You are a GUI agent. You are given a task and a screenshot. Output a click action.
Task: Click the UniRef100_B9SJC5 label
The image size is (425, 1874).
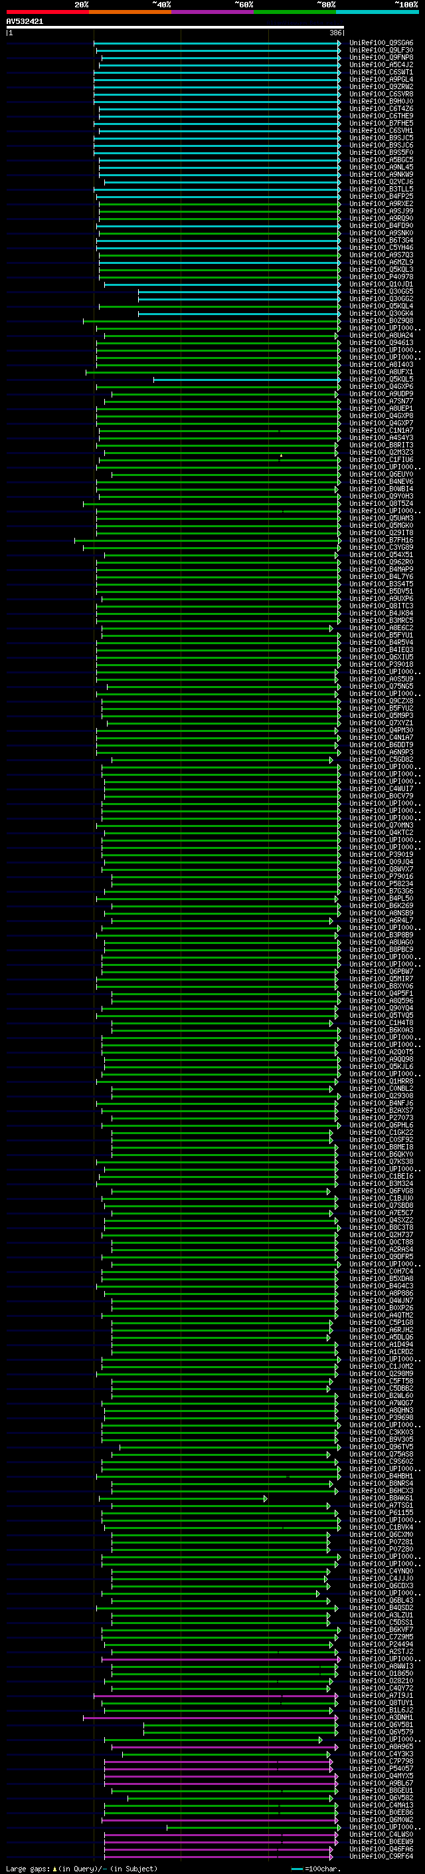[x=381, y=138]
